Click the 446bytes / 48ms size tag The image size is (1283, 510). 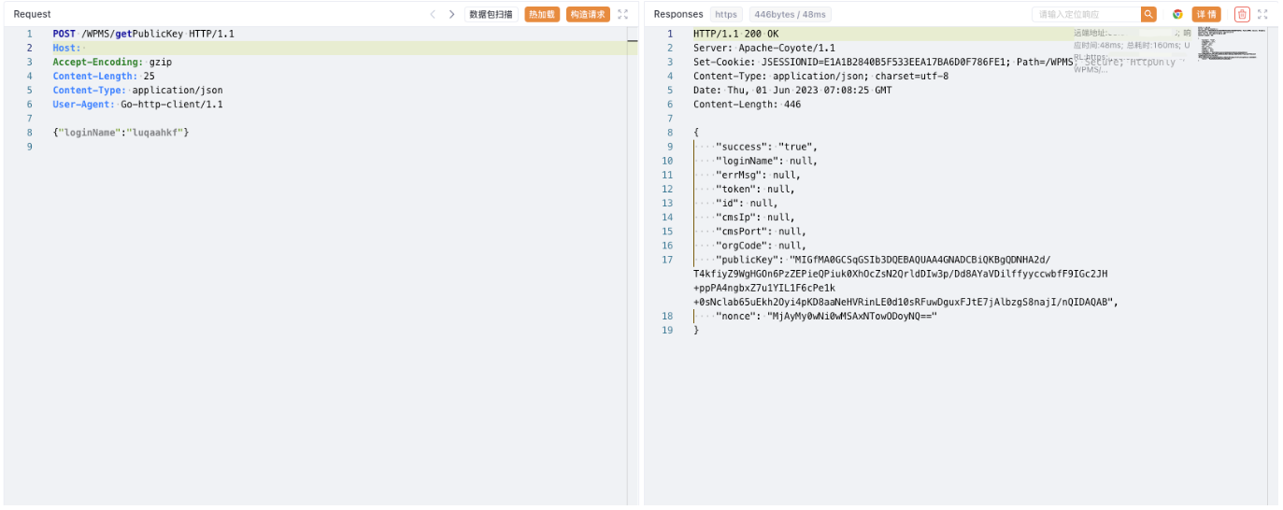[x=791, y=14]
